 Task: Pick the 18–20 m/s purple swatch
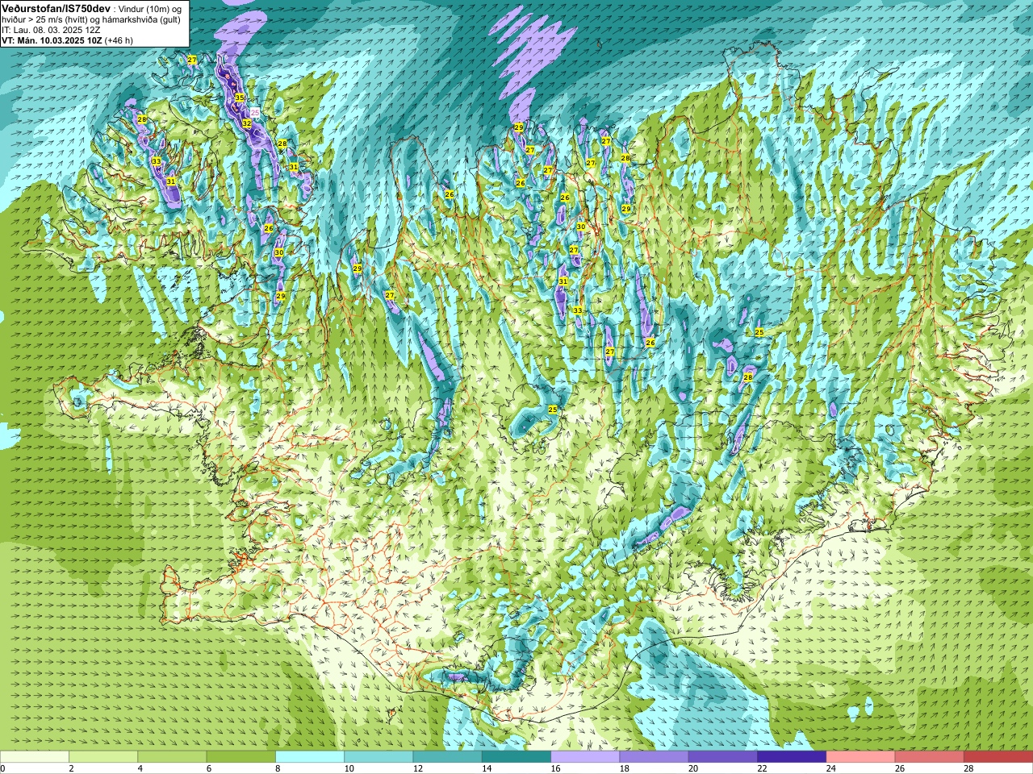pos(655,757)
